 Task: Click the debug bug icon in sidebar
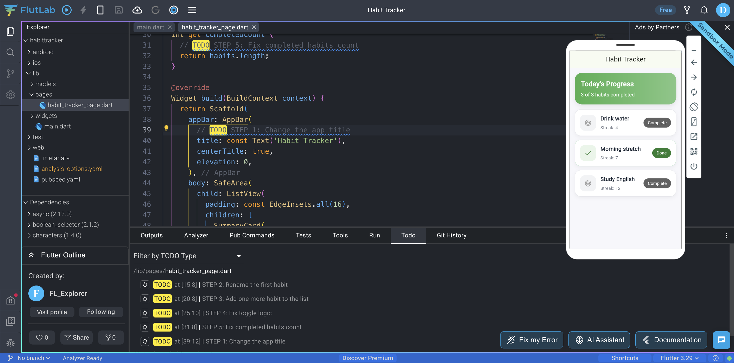point(11,342)
